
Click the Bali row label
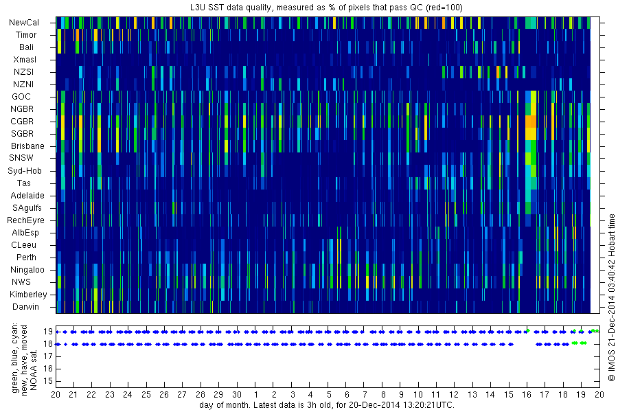[x=26, y=47]
